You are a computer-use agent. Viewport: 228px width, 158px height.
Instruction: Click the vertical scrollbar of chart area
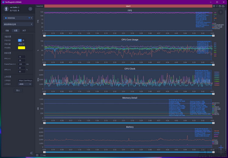click(x=226, y=81)
